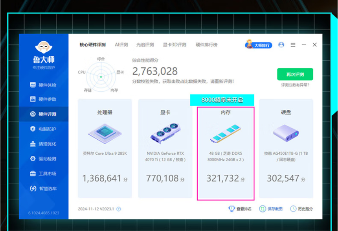The image size is (338, 231).
Task: Switch to the 硬件排行榜 tab
Action: coord(206,45)
